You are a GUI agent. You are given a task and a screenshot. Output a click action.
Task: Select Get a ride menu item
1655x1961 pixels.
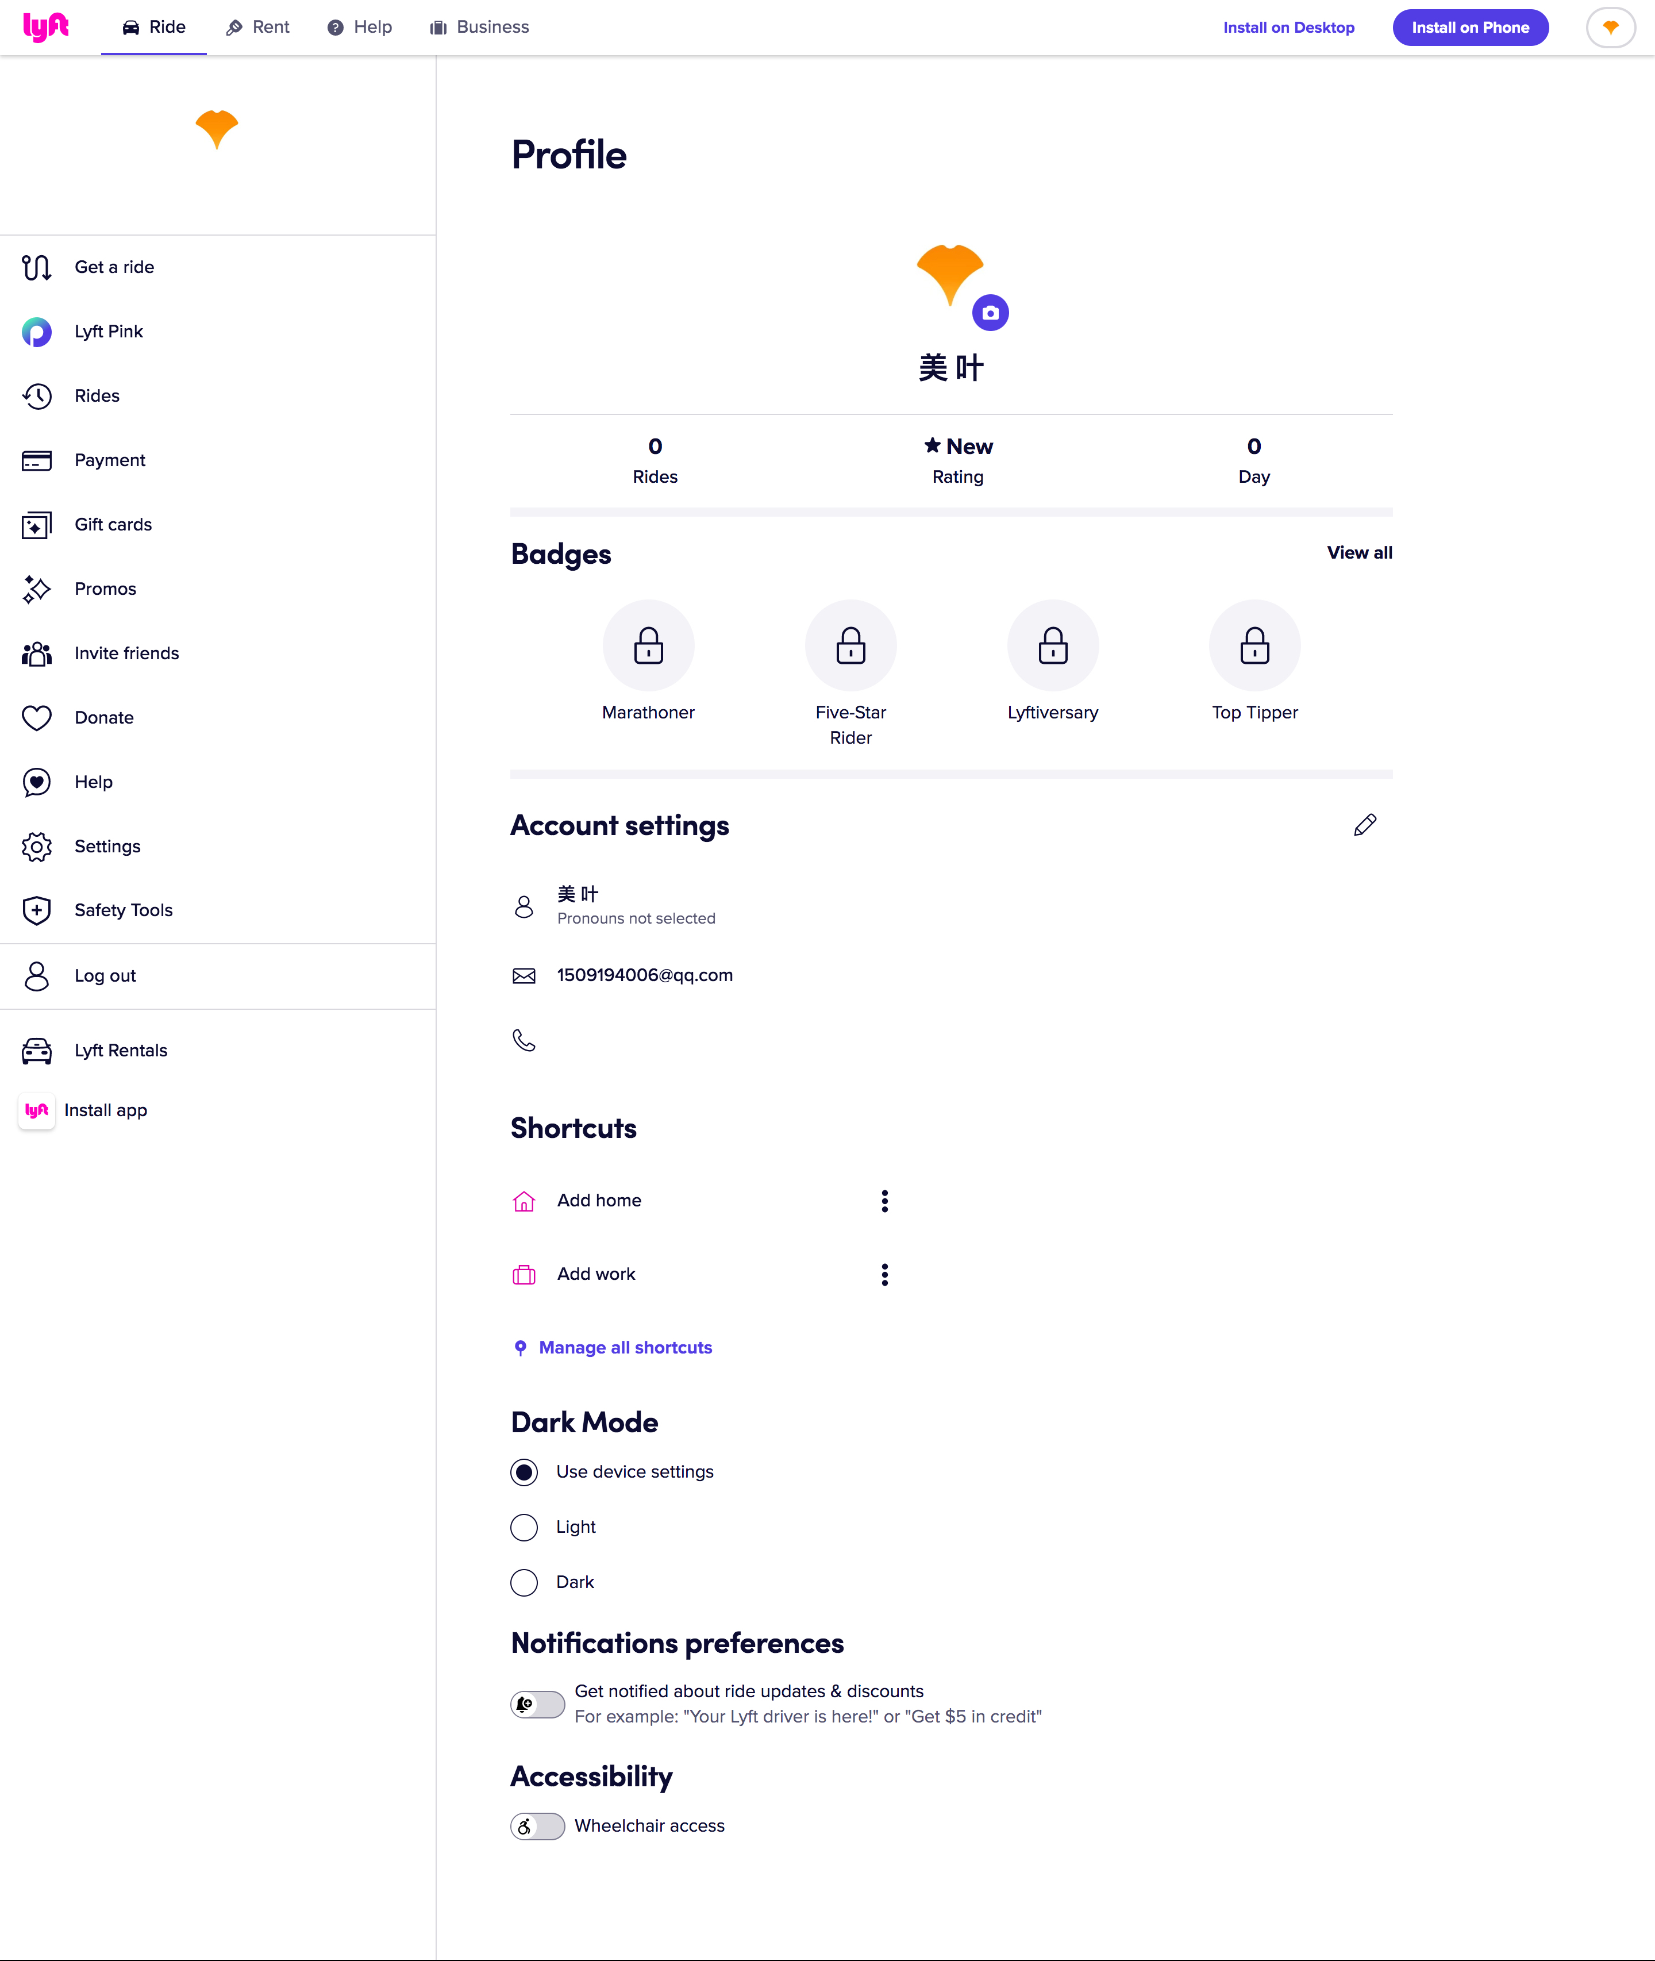coord(114,267)
